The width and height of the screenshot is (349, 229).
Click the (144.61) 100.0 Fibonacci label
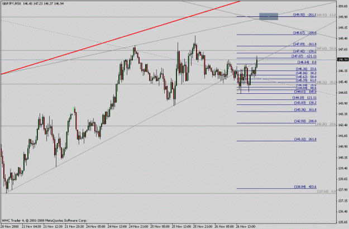305,92
